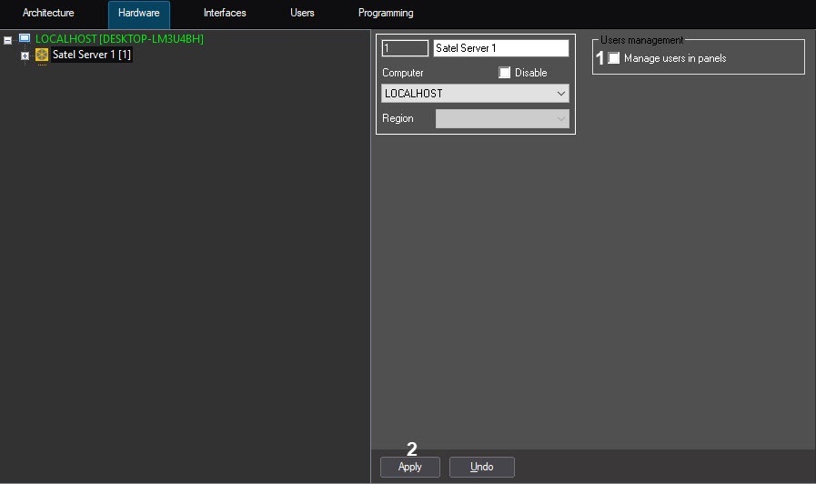Click the Apply button
The height and width of the screenshot is (484, 816).
(410, 467)
